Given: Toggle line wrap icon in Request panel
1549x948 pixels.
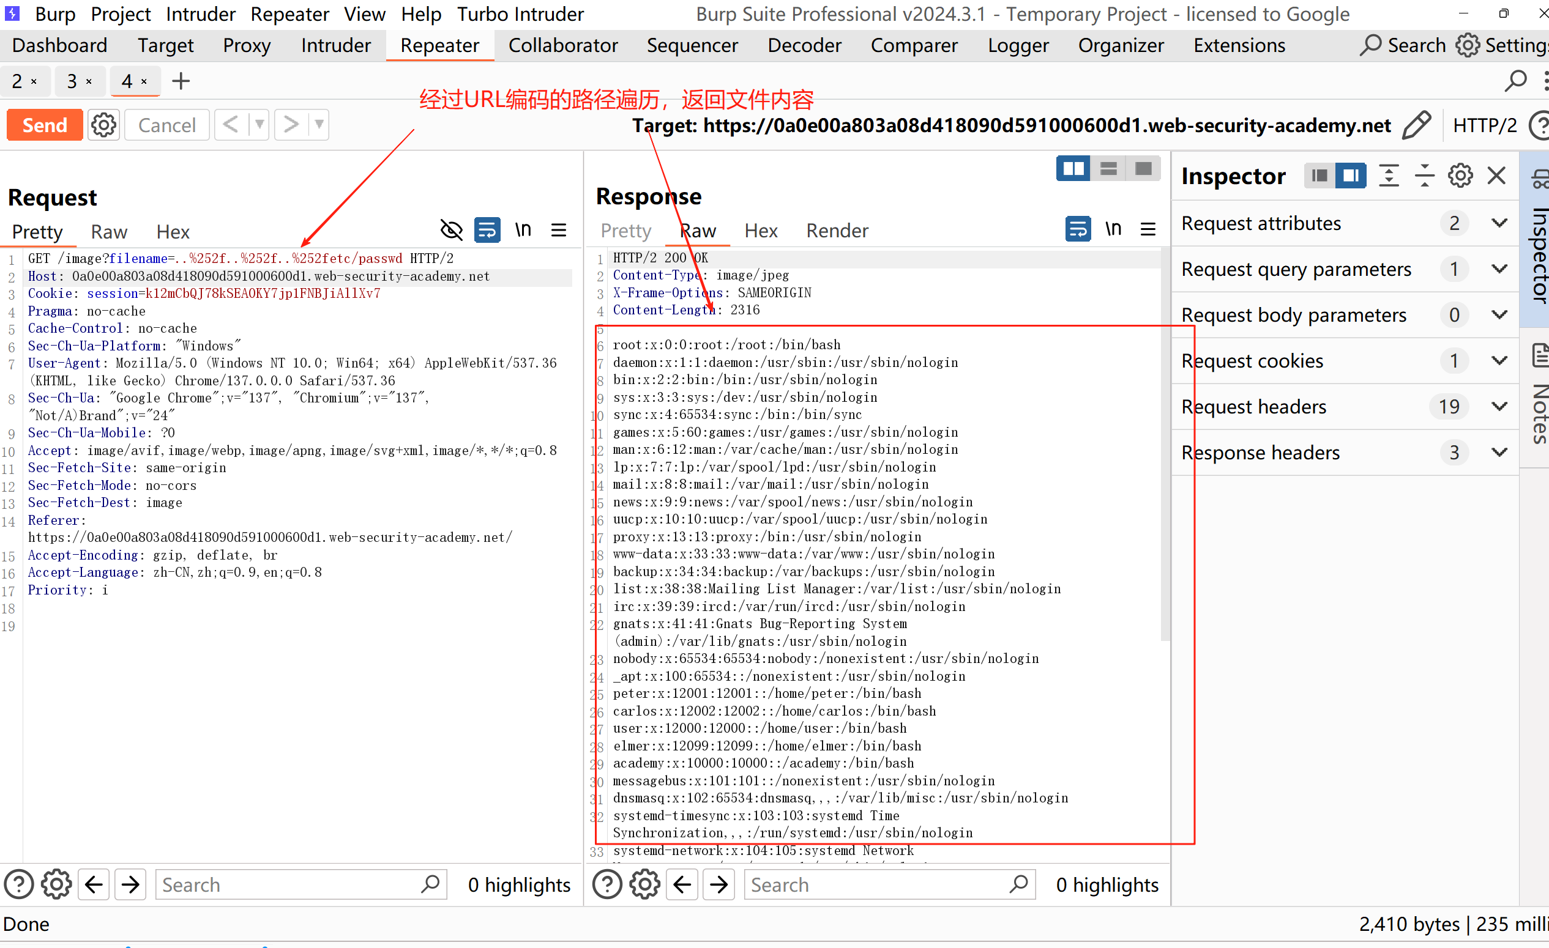Looking at the screenshot, I should 487,231.
